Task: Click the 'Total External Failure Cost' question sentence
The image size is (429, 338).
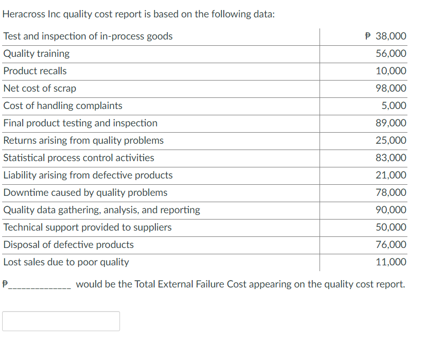Action: (240, 285)
